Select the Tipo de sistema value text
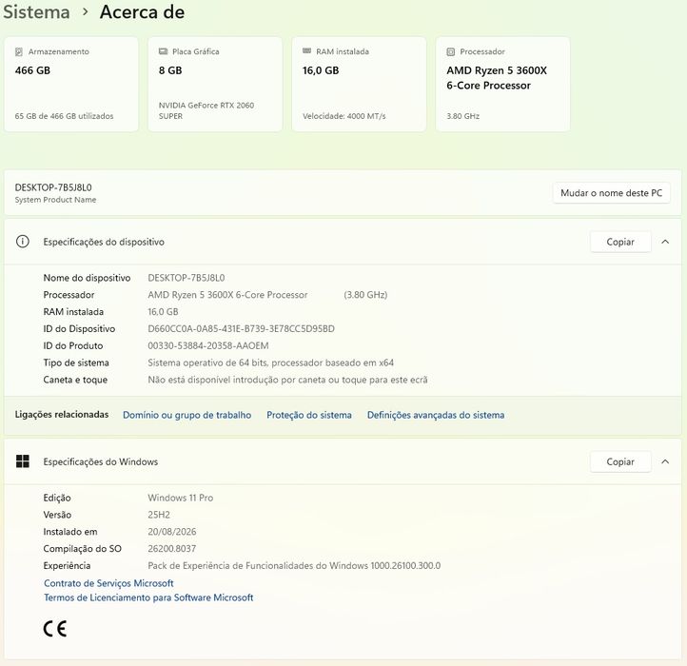 point(271,362)
